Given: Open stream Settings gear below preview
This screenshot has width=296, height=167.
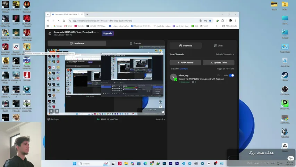Looking at the screenshot, I should [53, 119].
